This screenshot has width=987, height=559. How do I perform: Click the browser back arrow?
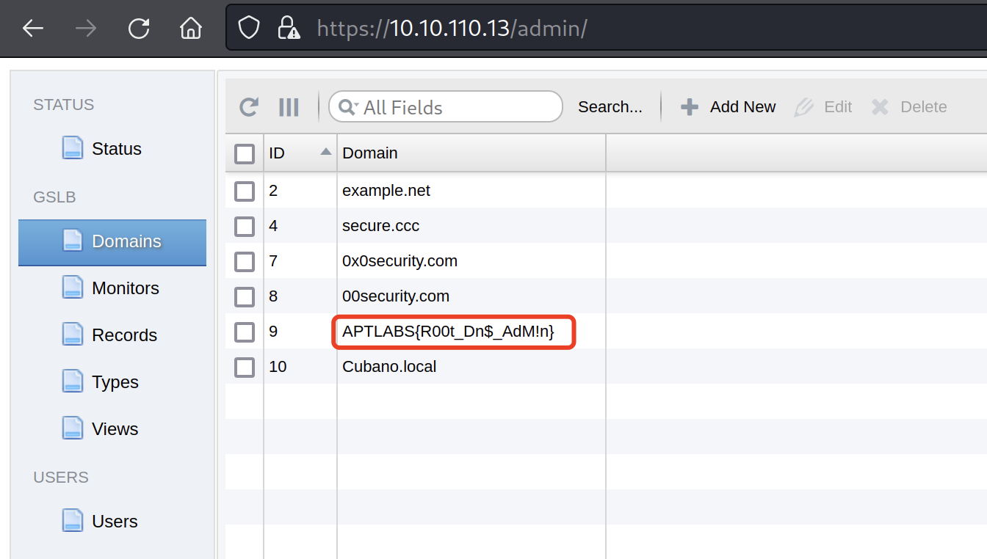tap(33, 29)
